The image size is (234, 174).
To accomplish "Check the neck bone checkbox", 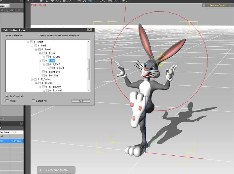I will coord(35,46).
